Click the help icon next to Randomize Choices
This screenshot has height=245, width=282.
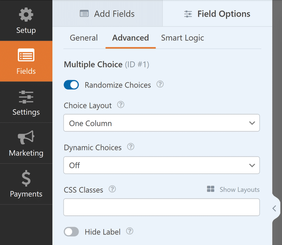tap(160, 85)
